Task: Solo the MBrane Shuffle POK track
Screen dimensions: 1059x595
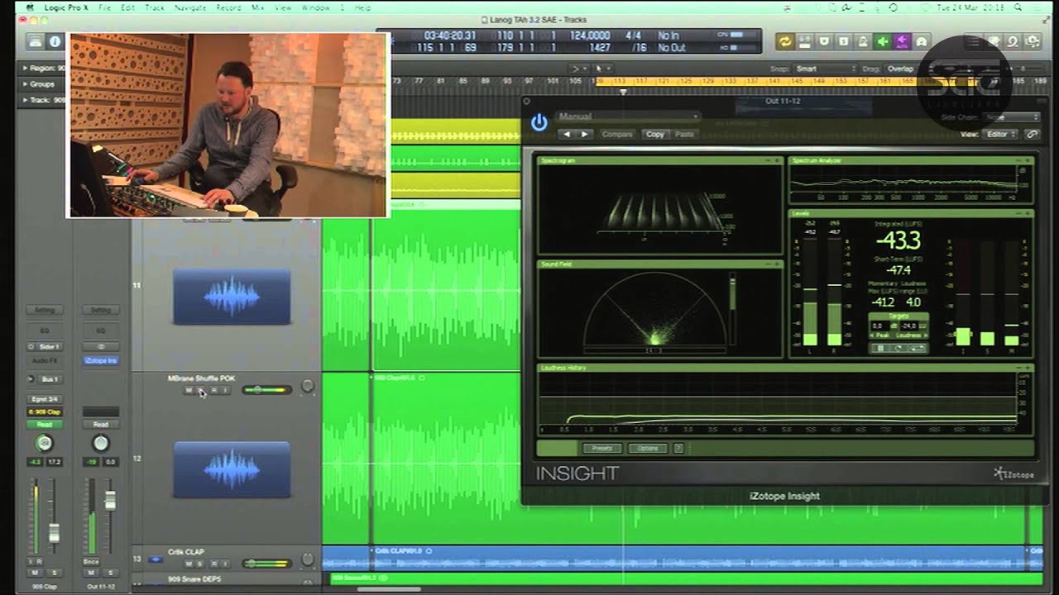Action: pyautogui.click(x=201, y=390)
